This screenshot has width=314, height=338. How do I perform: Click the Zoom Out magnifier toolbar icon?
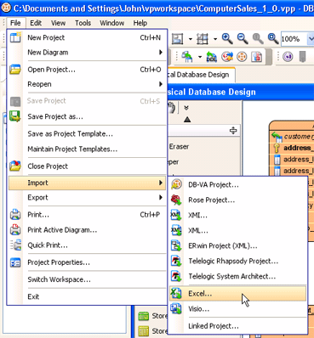[243, 38]
